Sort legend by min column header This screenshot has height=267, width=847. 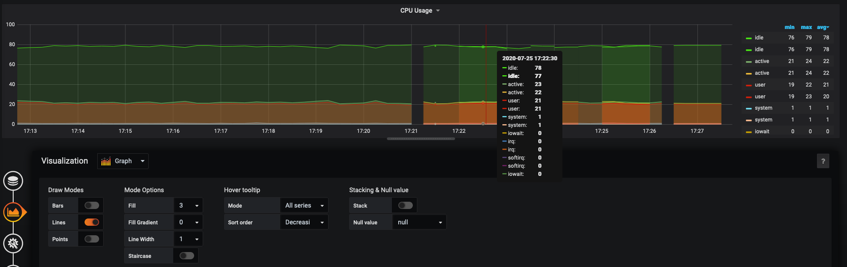(790, 27)
